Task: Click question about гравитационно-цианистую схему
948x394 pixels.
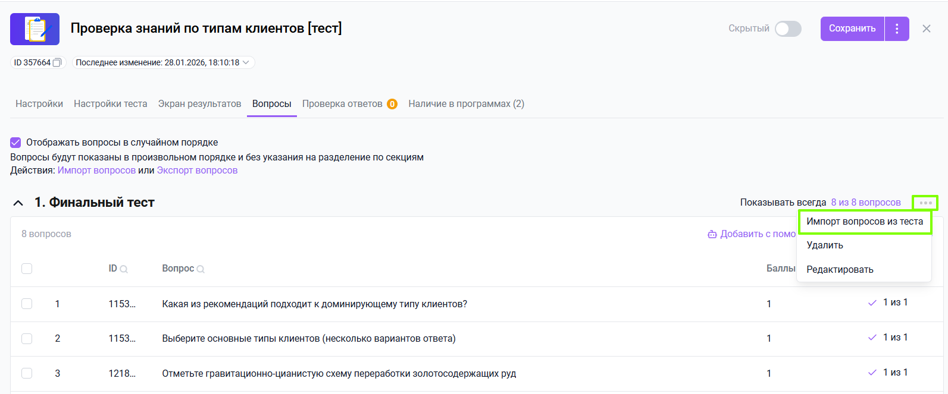Action: pyautogui.click(x=339, y=374)
